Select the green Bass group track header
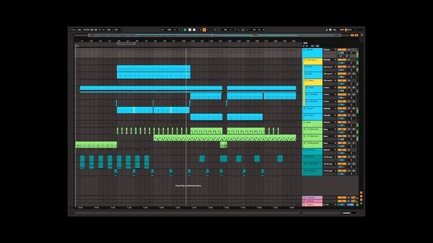433x243 pixels. 313,124
